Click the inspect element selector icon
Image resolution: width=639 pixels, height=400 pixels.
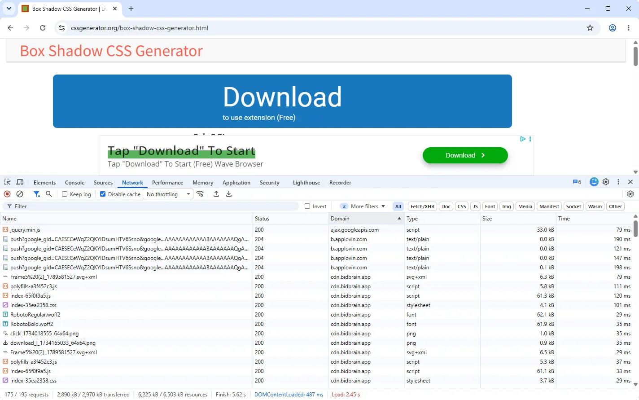(7, 182)
